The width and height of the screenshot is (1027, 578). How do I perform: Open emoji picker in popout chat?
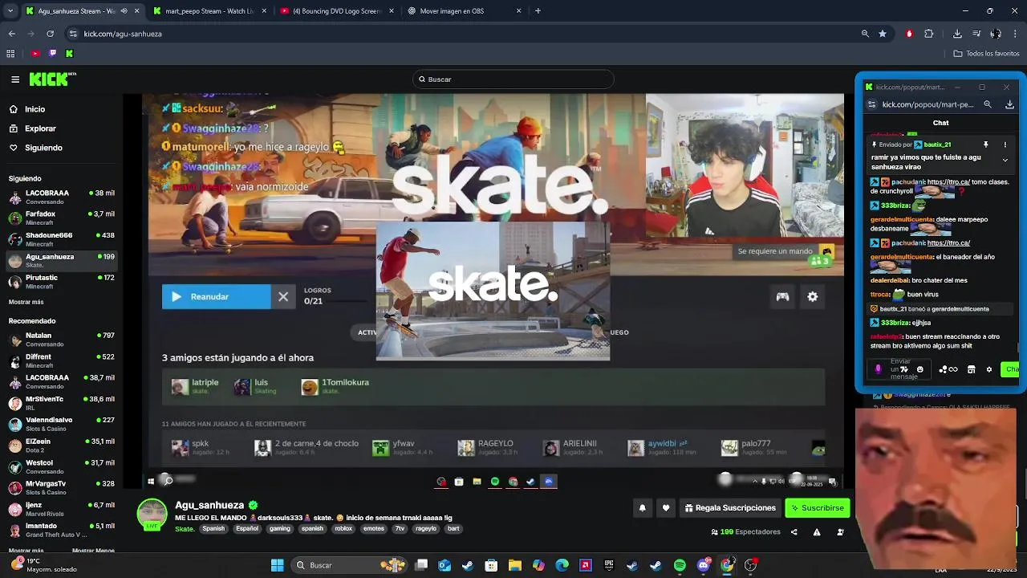coord(919,370)
